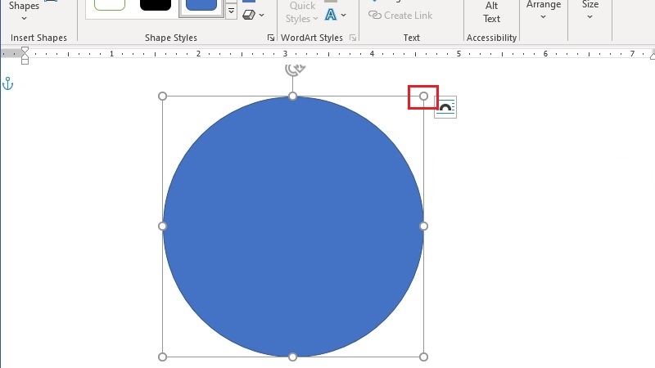Select the bottom-center sizing handle

pyautogui.click(x=293, y=357)
